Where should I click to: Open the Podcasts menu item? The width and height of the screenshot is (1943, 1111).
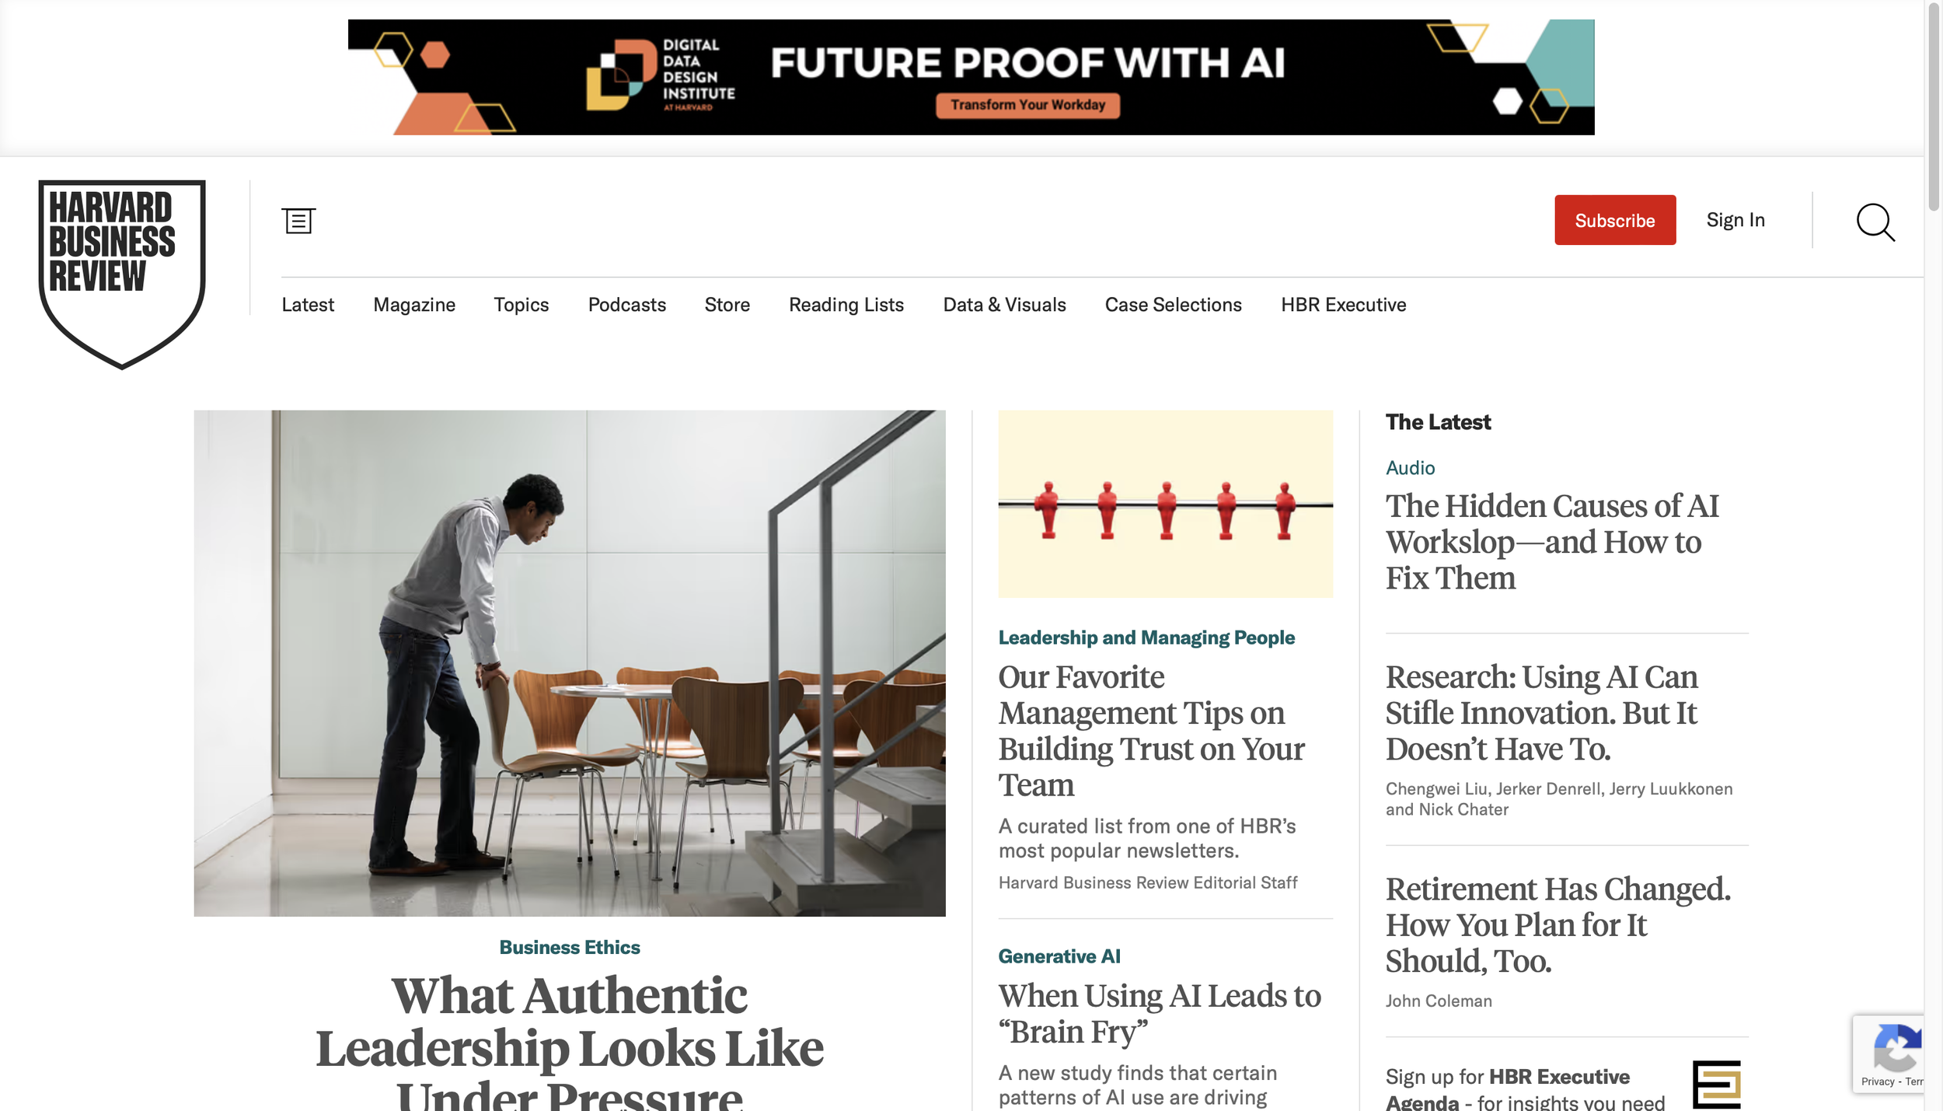click(626, 305)
